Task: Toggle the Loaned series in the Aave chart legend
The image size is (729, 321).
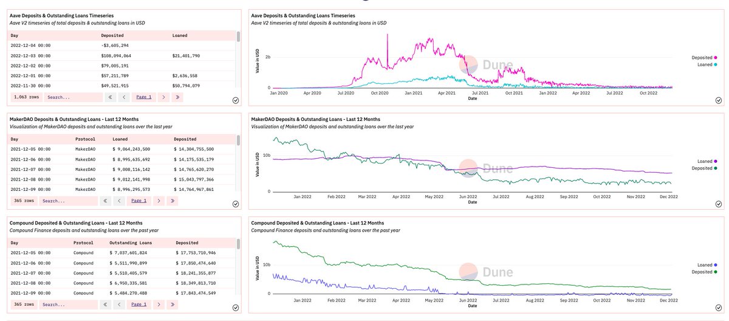Action: pos(708,64)
